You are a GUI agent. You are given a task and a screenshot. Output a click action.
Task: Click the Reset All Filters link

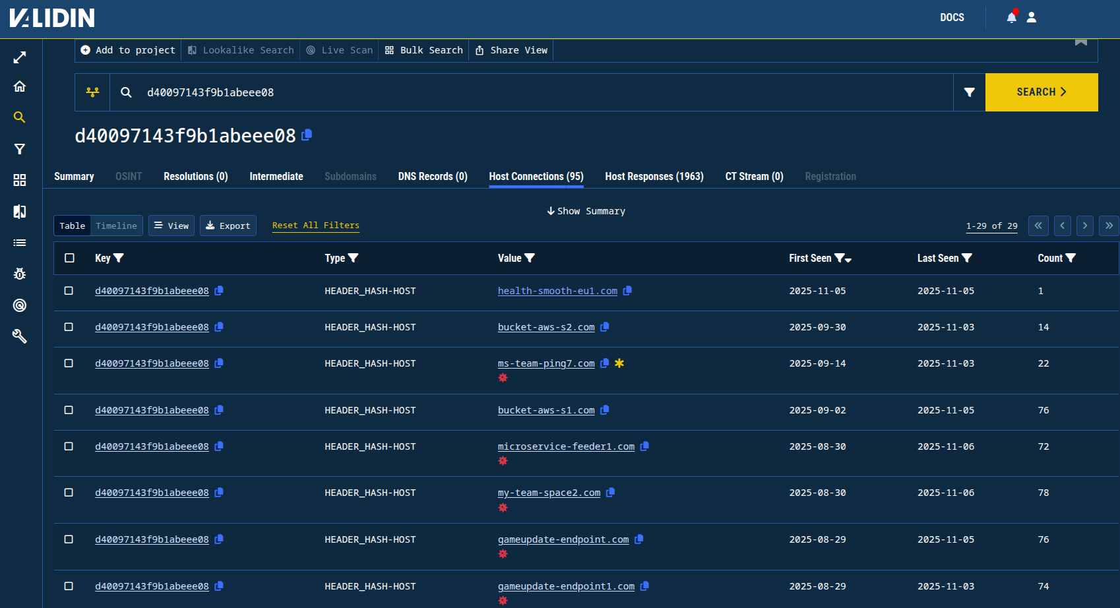tap(315, 226)
